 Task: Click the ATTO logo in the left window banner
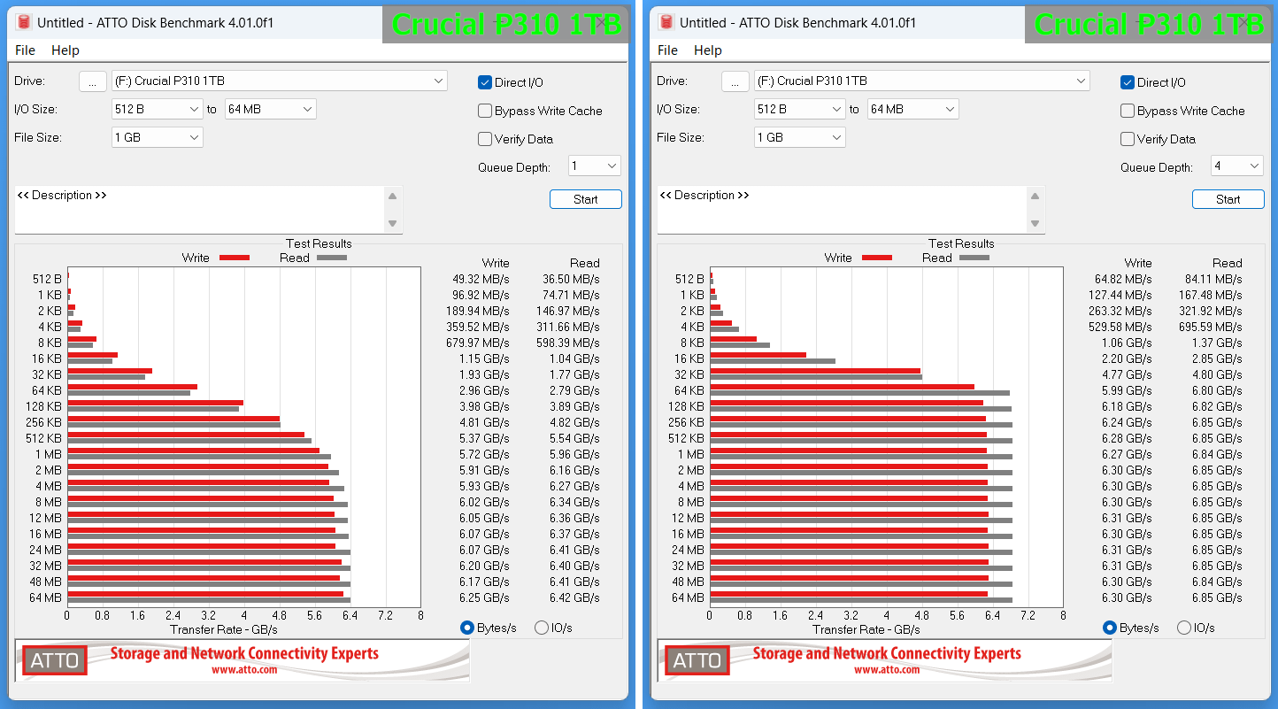pos(55,660)
